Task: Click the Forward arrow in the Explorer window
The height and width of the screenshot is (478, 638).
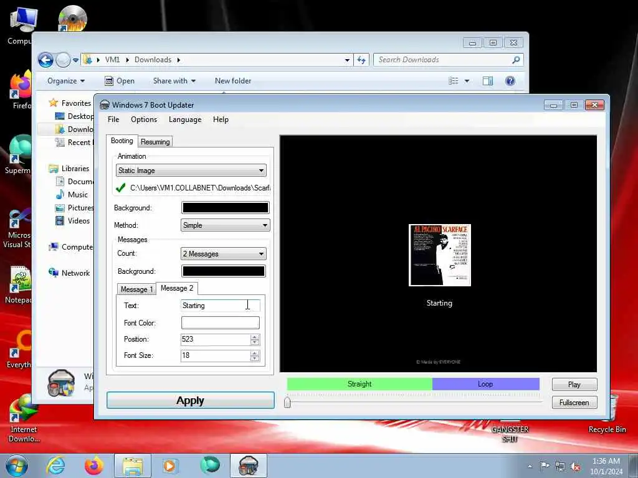Action: (x=63, y=60)
